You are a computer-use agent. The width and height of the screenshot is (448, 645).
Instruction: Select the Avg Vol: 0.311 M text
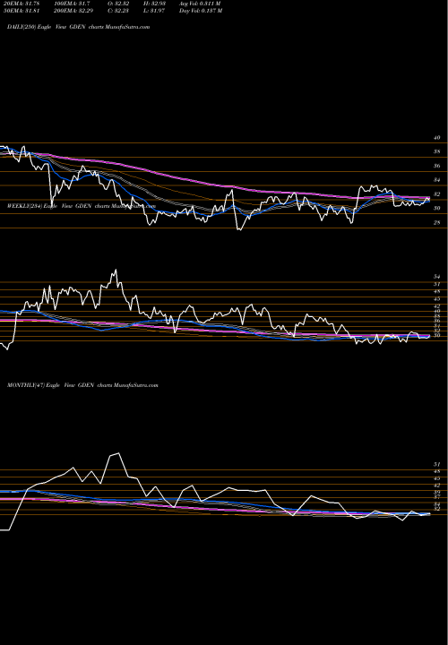200,4
